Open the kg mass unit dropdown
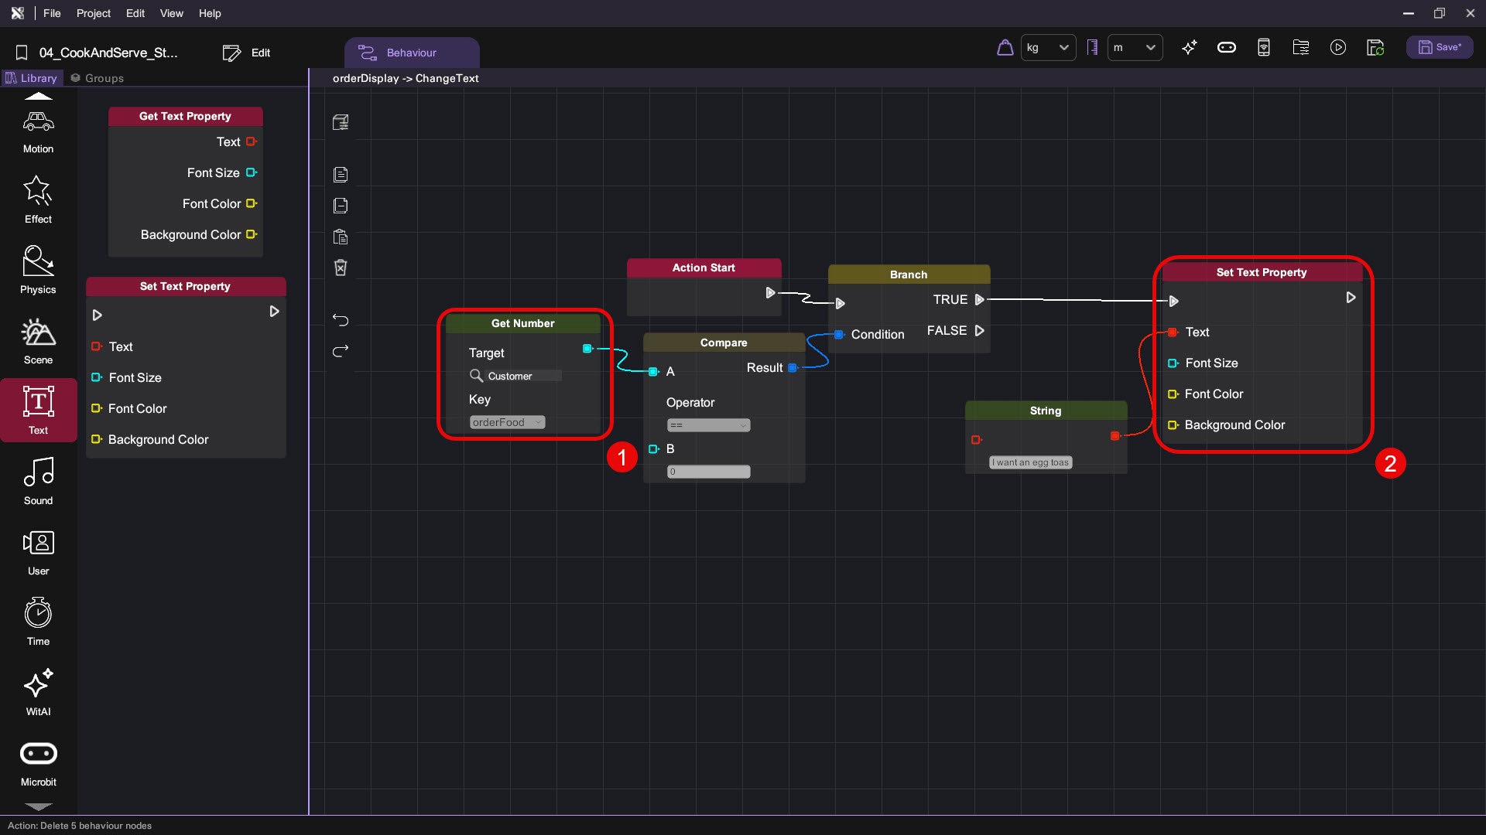 click(x=1048, y=47)
